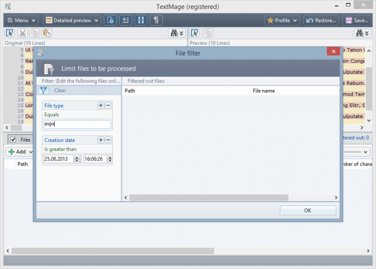Click the time field 16:06:26
The image size is (376, 269).
pyautogui.click(x=95, y=159)
